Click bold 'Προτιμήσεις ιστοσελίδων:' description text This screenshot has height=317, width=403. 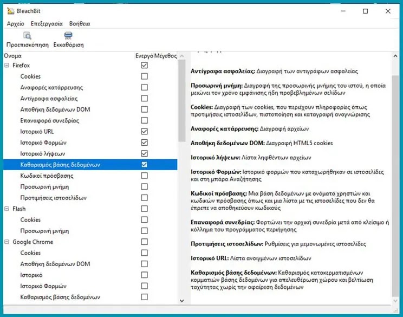click(x=227, y=244)
